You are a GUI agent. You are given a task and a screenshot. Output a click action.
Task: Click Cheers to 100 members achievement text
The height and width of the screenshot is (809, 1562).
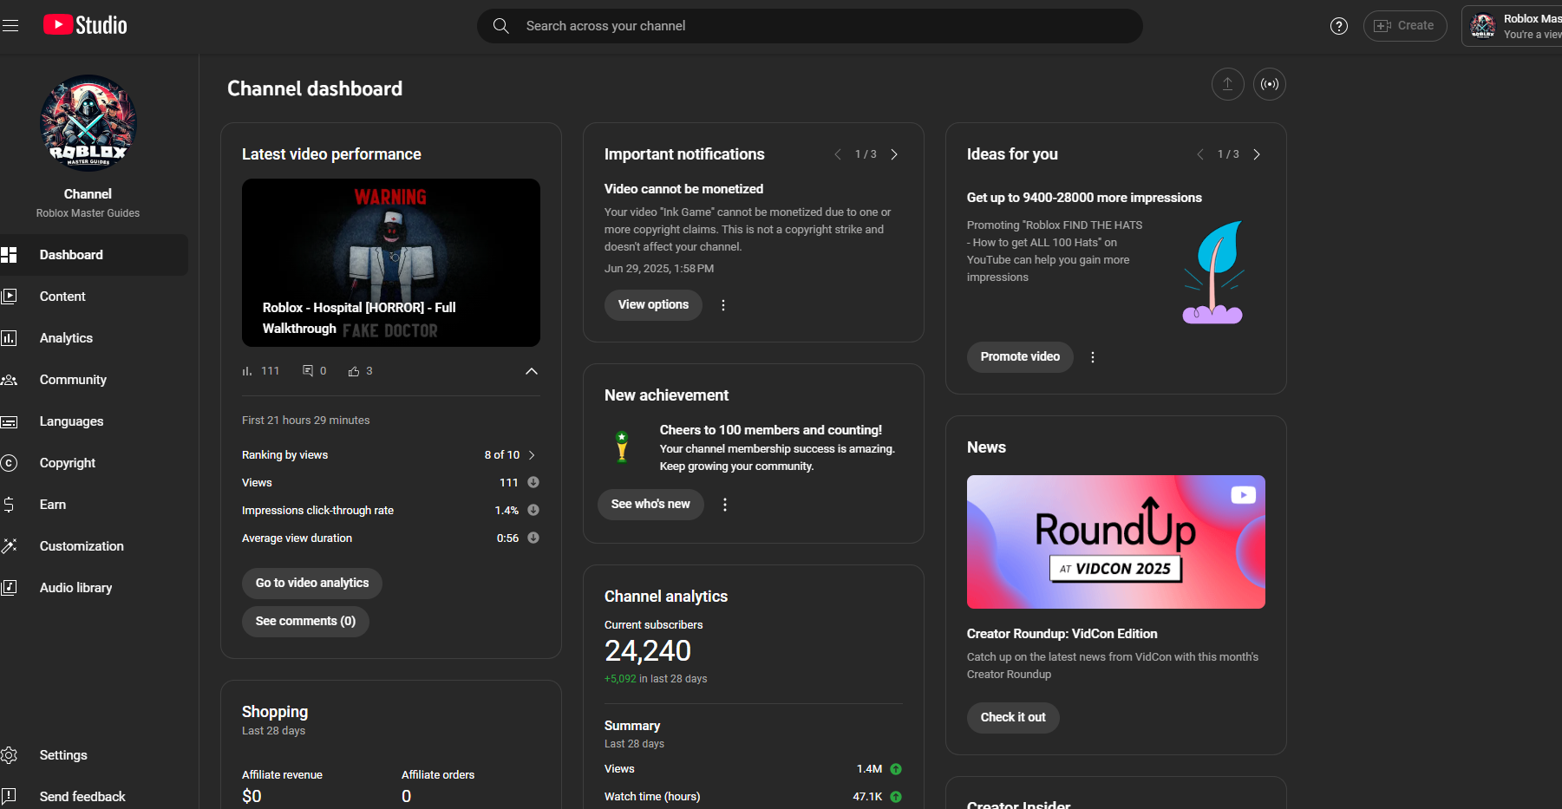(771, 430)
